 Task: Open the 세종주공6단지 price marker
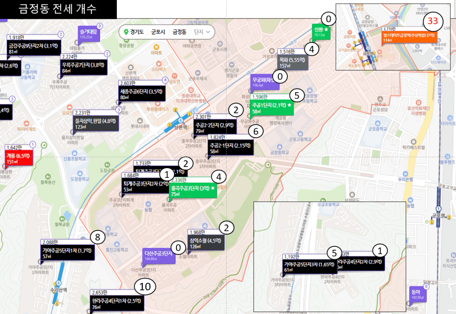pyautogui.click(x=142, y=91)
